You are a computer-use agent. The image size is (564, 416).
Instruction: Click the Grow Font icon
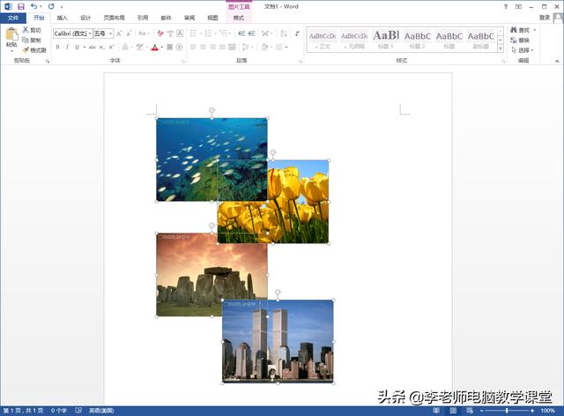click(x=119, y=33)
